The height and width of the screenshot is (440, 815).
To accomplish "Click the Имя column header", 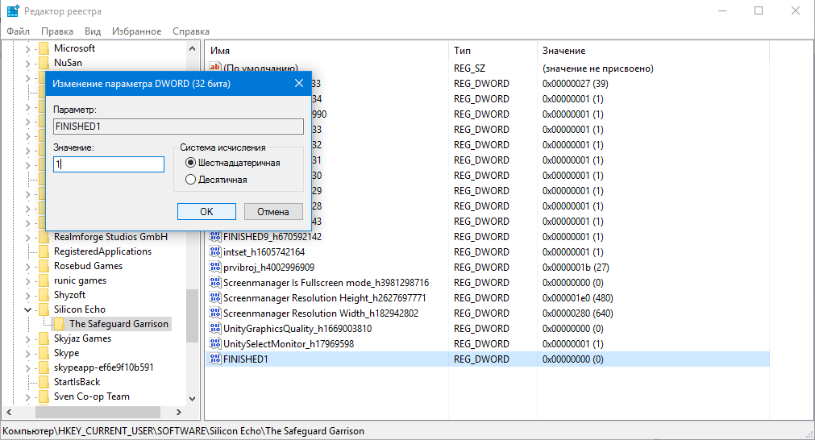I will click(327, 51).
